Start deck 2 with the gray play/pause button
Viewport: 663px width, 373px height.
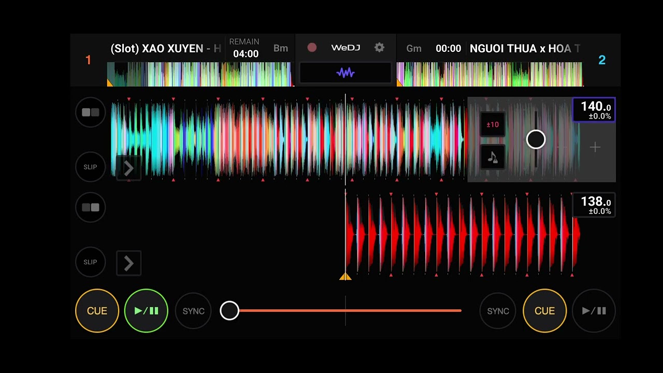(594, 311)
